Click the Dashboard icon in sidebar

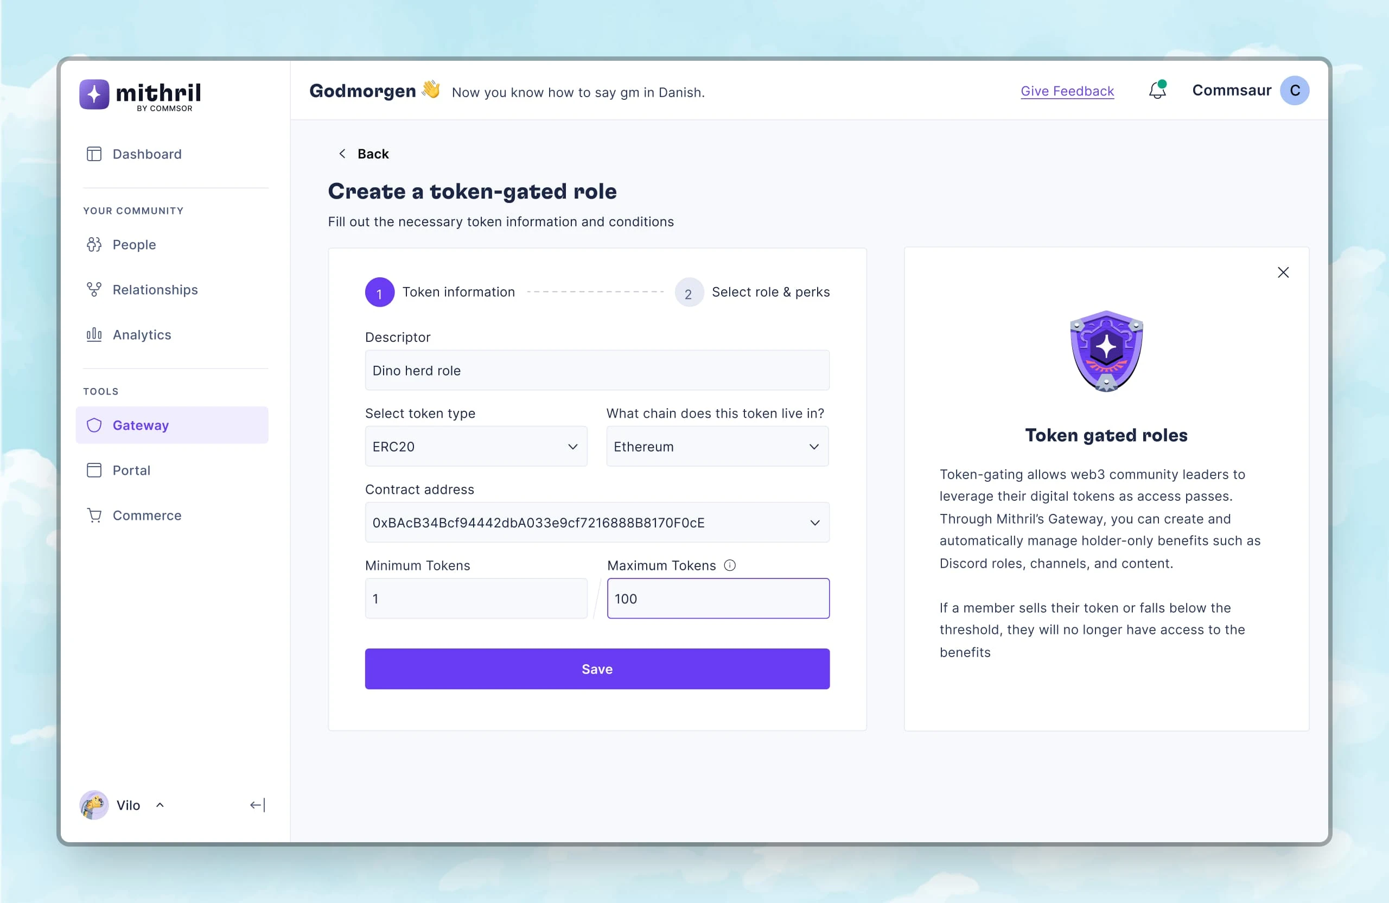pos(95,154)
